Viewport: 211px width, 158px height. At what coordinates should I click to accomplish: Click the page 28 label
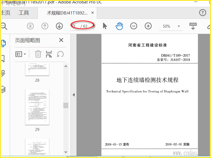[37, 80]
